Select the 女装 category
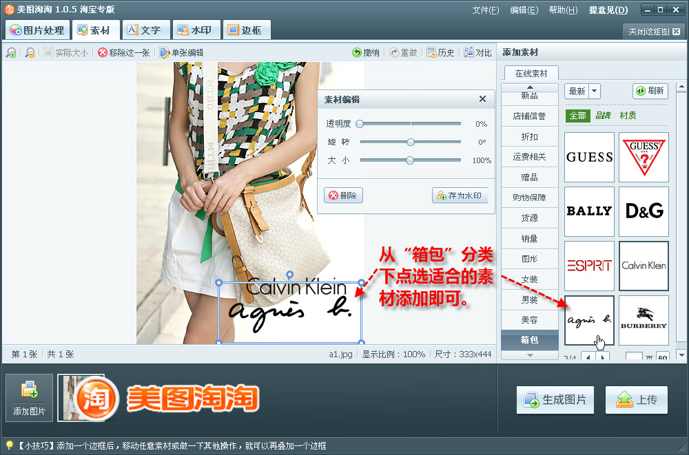Viewport: 689px width, 455px height. [529, 279]
